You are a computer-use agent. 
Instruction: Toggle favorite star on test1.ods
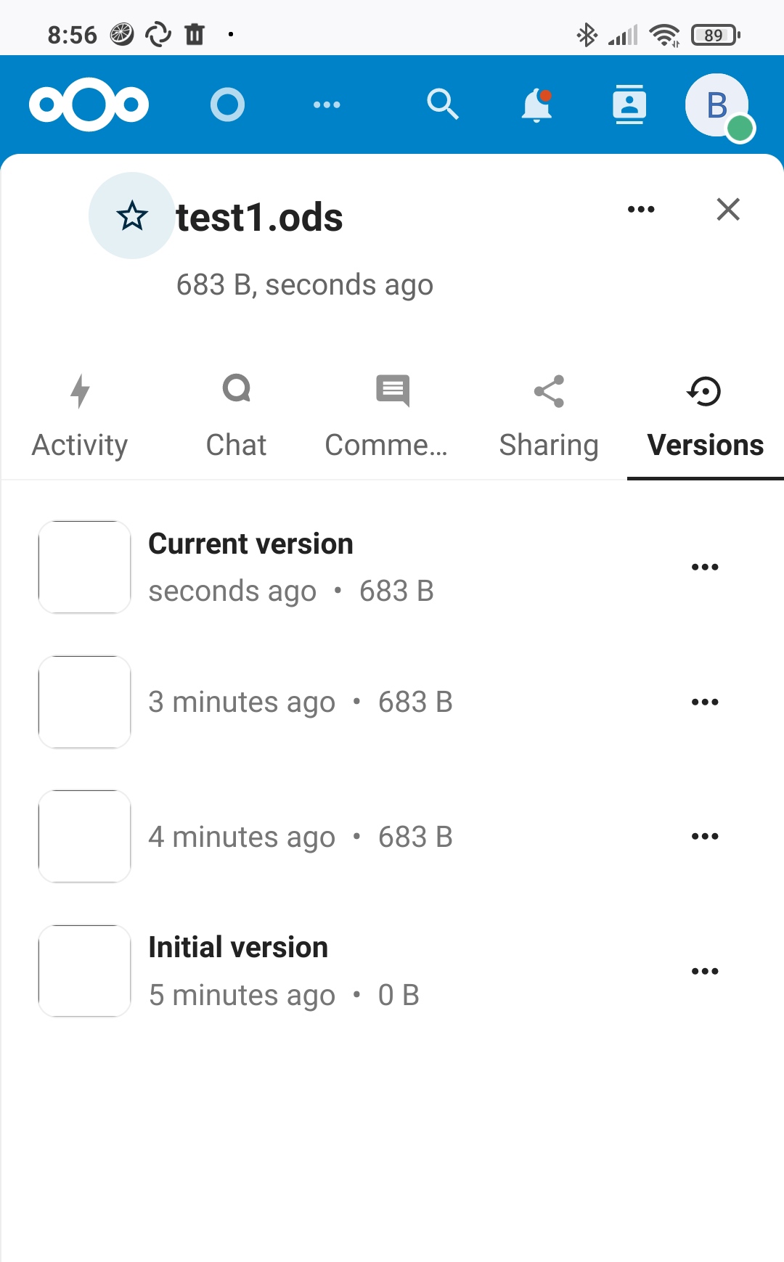pos(131,216)
